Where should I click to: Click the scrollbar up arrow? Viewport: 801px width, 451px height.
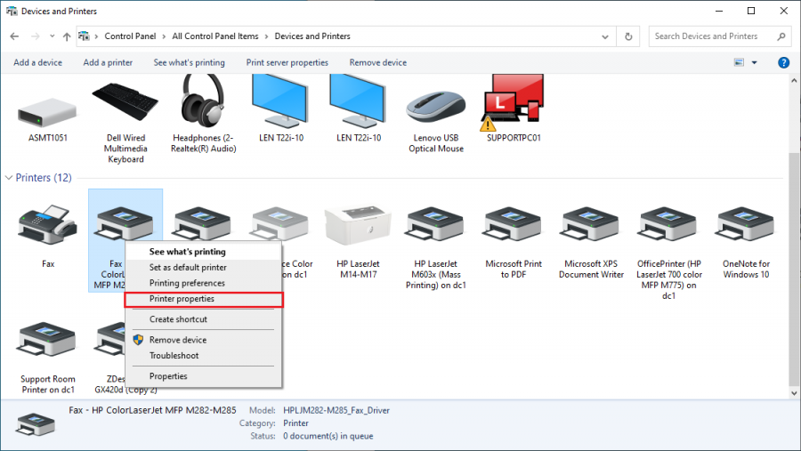(793, 80)
